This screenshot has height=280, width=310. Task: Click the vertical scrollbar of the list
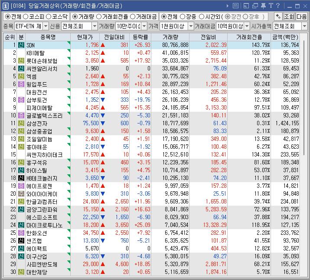(x=303, y=98)
